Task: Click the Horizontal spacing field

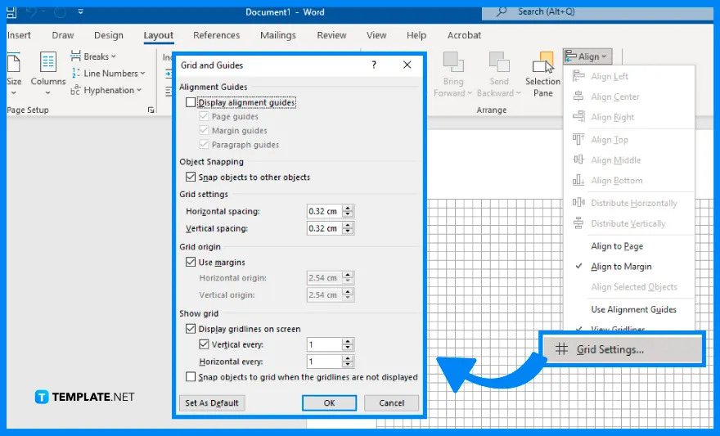Action: [324, 211]
